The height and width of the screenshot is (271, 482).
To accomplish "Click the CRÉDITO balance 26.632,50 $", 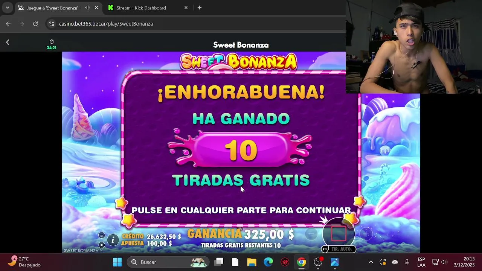I will pos(151,236).
